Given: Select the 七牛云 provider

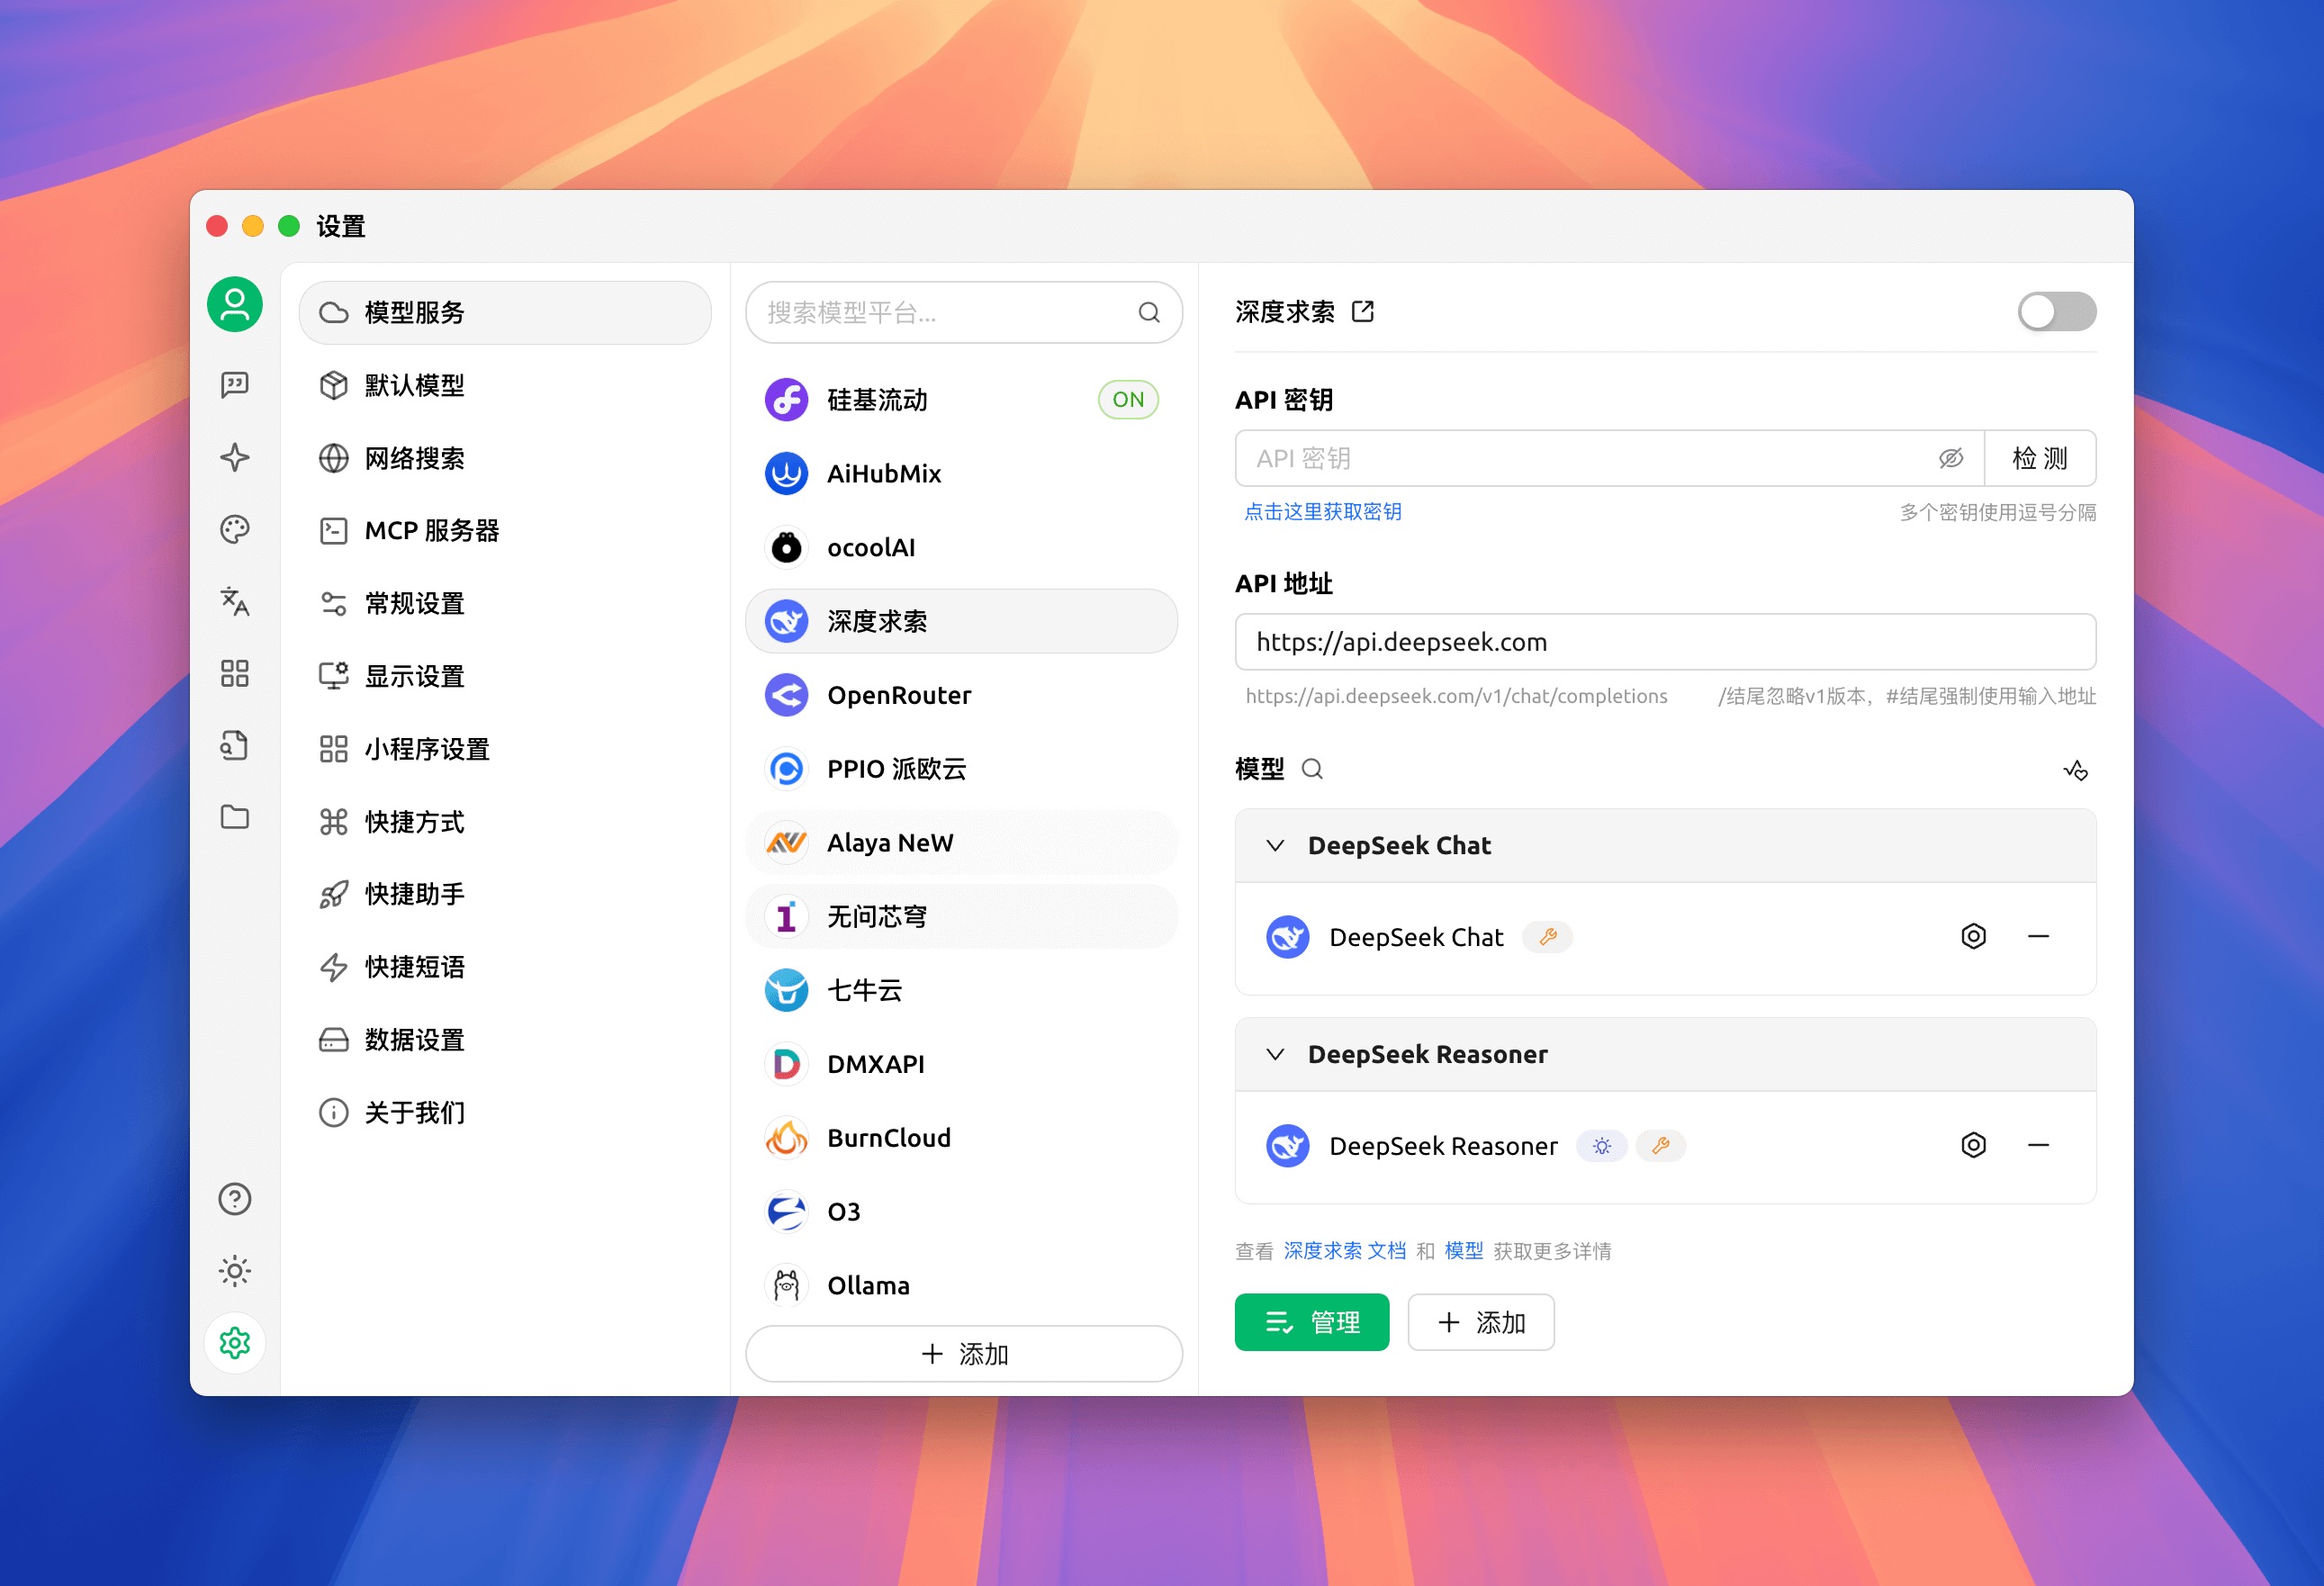Looking at the screenshot, I should tap(962, 990).
